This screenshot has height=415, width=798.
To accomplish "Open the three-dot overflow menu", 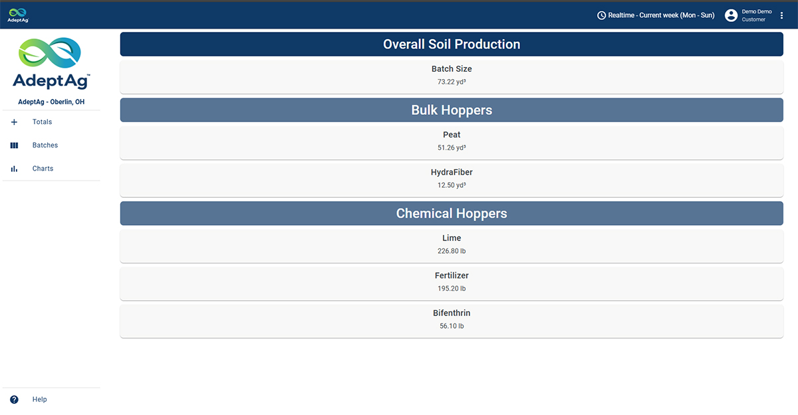I will (782, 15).
